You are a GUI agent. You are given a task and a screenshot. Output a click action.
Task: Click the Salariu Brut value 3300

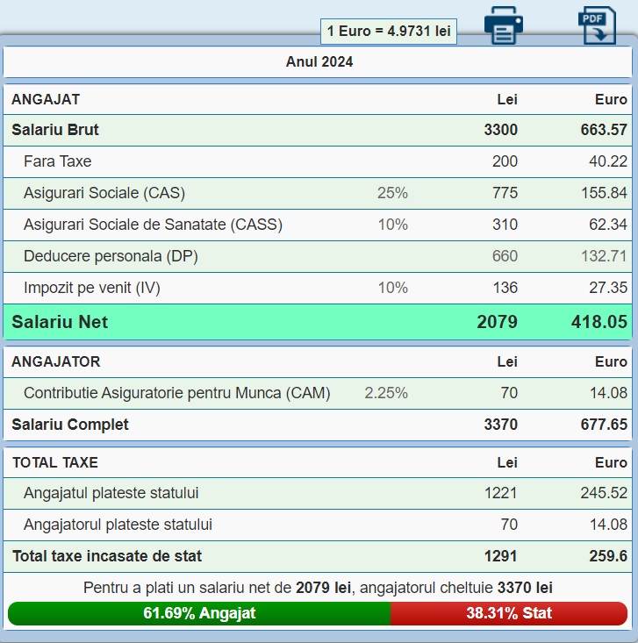coord(500,130)
